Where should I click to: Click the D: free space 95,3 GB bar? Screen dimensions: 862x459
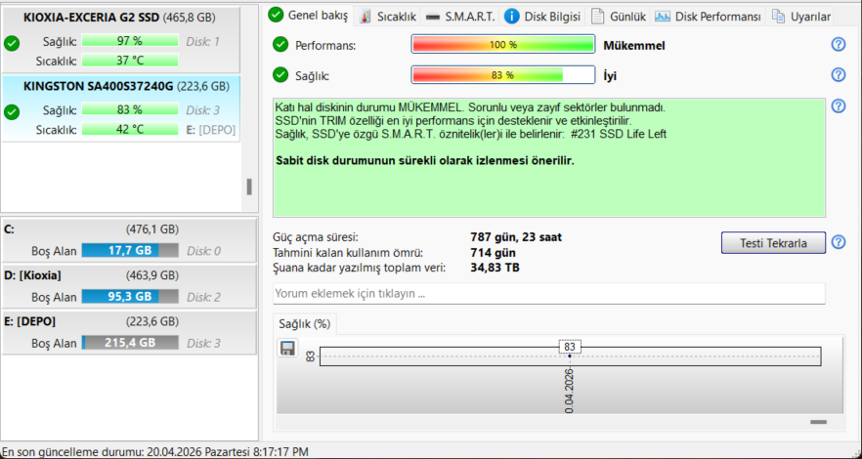tap(130, 297)
